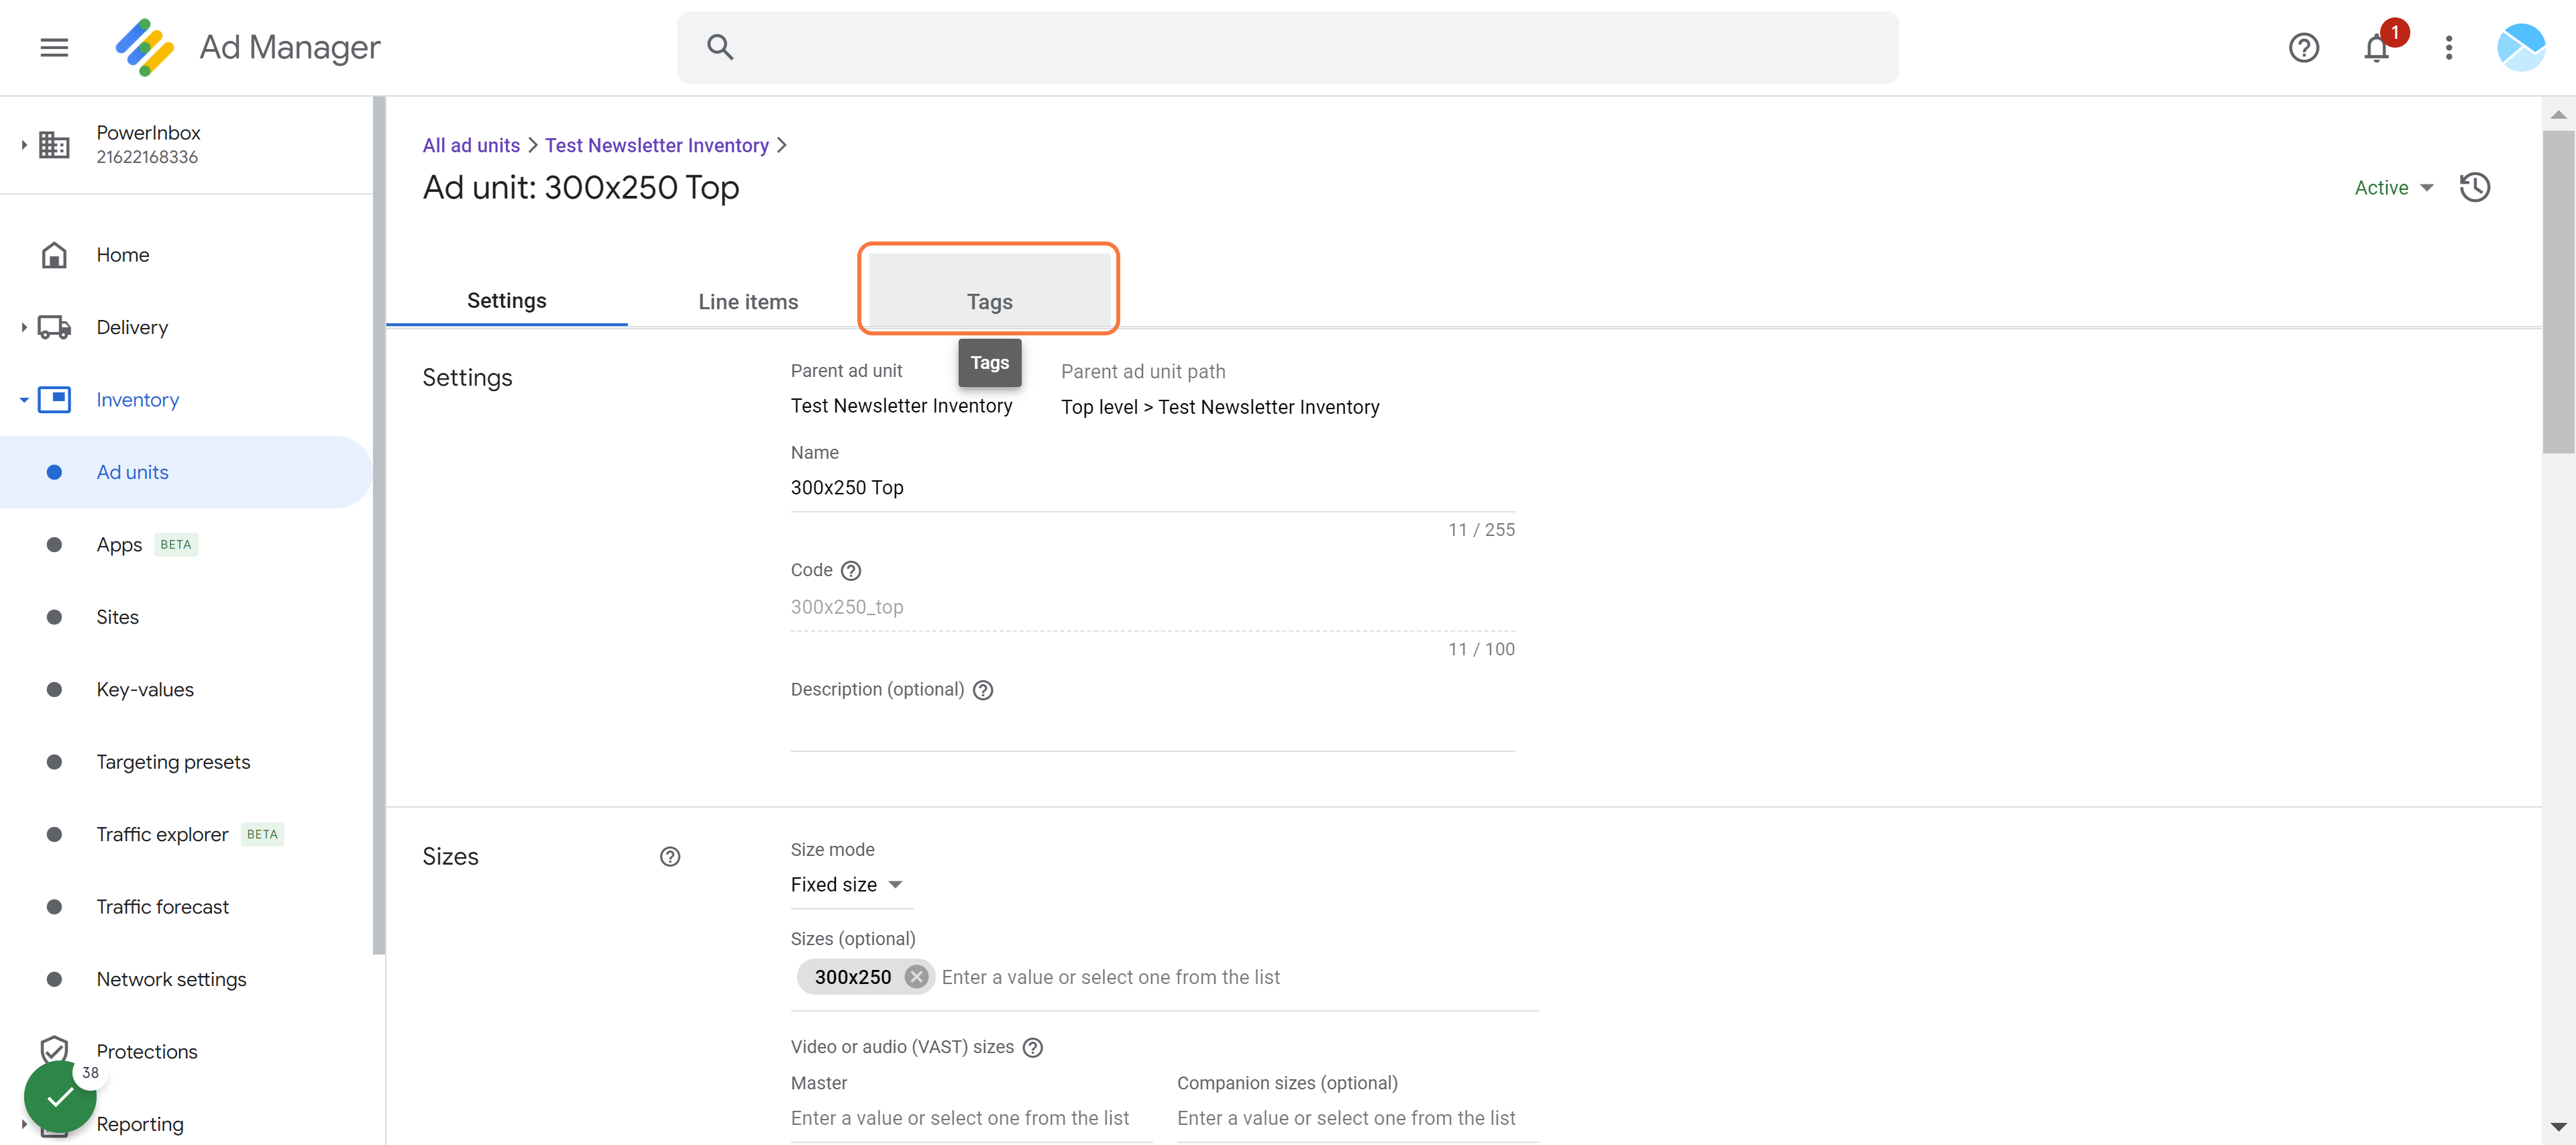2576x1145 pixels.
Task: Click the Code field help icon
Action: click(850, 570)
